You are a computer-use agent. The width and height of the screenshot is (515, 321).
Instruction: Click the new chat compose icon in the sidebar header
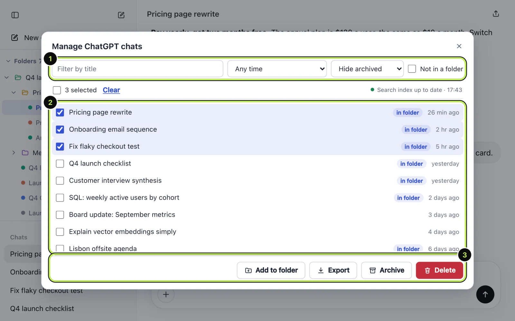tap(121, 15)
